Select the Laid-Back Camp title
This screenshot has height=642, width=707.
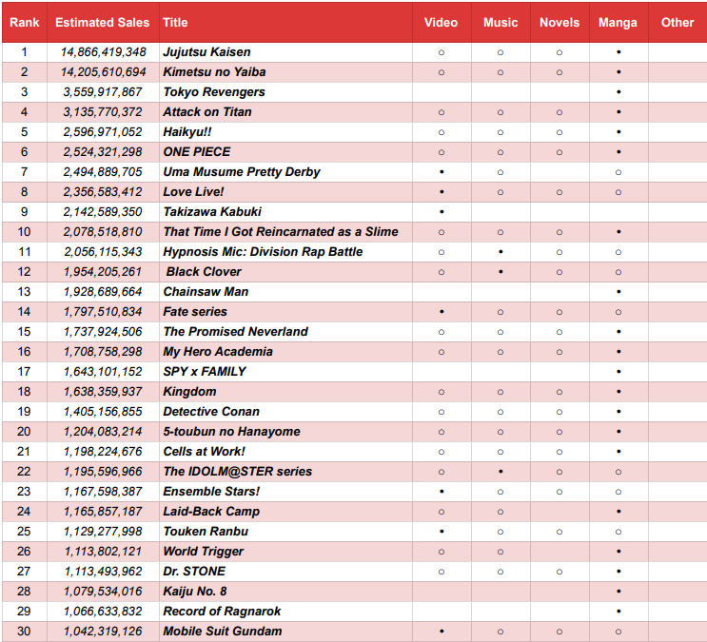tap(211, 512)
